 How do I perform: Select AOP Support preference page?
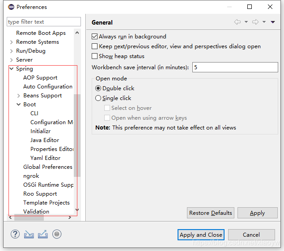pyautogui.click(x=40, y=78)
